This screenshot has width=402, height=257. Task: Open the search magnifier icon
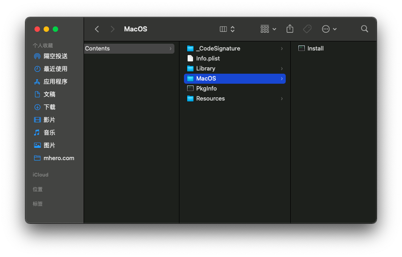(x=364, y=29)
